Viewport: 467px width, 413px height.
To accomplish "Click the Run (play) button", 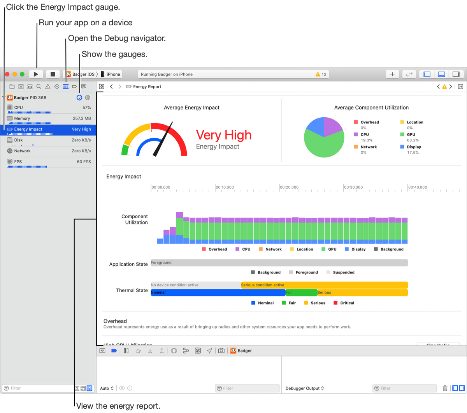I will click(x=36, y=74).
